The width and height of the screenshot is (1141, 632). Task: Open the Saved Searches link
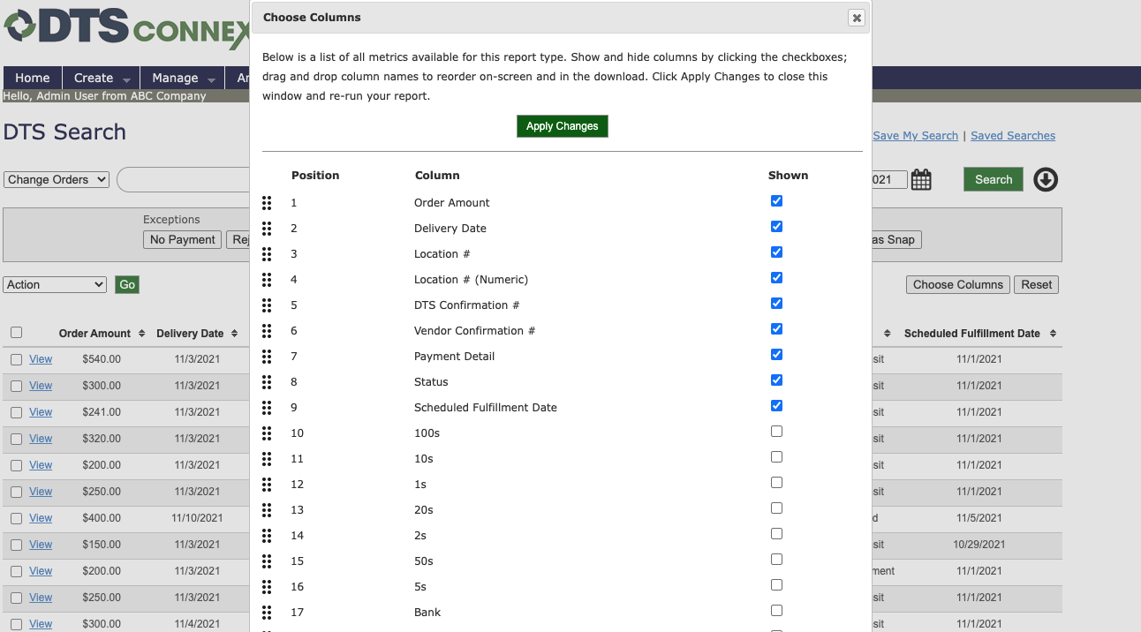tap(1012, 136)
